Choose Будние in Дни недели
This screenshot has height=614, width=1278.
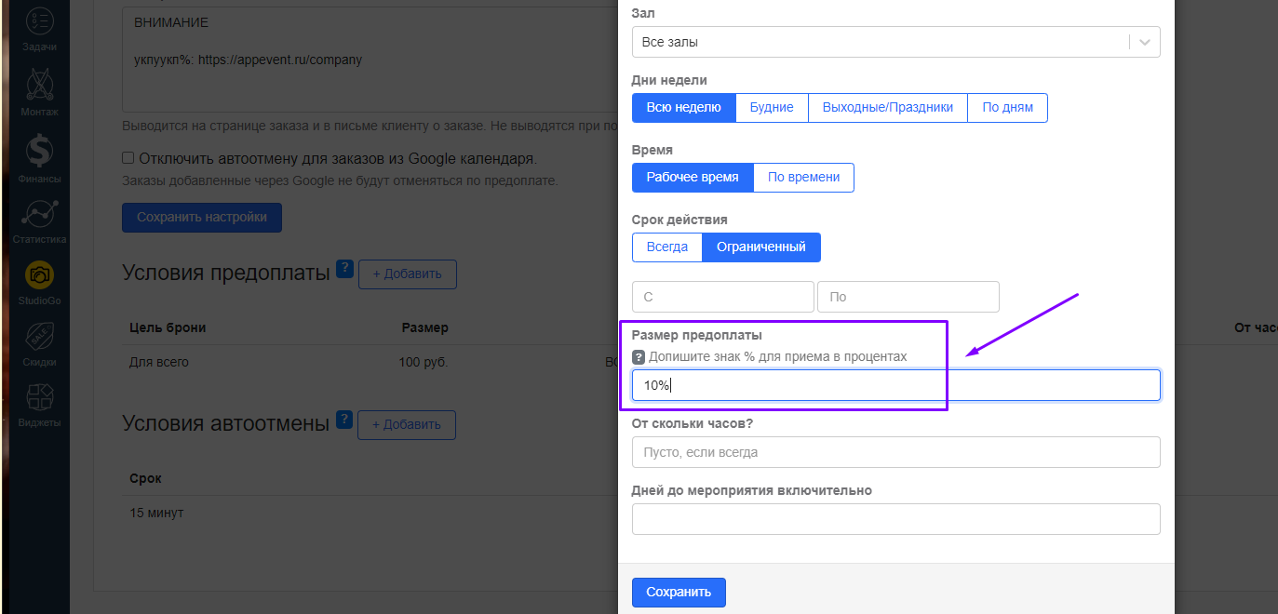(x=772, y=108)
